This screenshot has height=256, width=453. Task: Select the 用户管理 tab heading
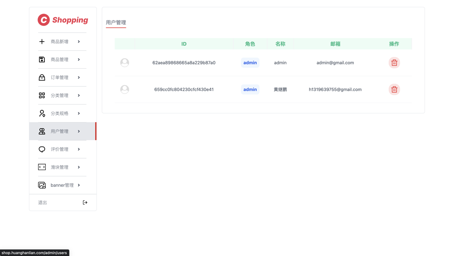(116, 23)
